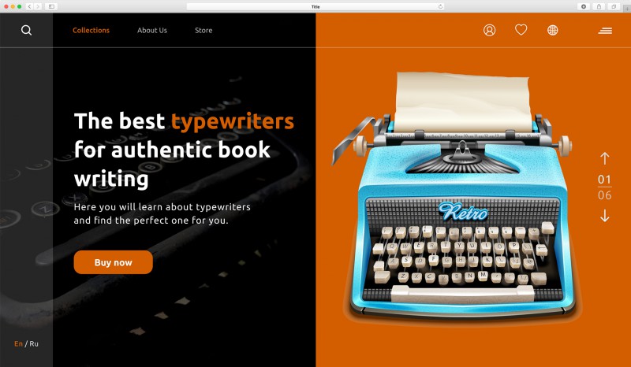The width and height of the screenshot is (631, 367).
Task: Open the About Us nav item
Action: pyautogui.click(x=152, y=30)
